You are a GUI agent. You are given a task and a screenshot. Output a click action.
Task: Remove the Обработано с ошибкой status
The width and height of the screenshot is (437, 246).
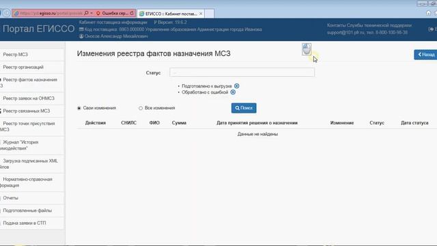(x=233, y=92)
